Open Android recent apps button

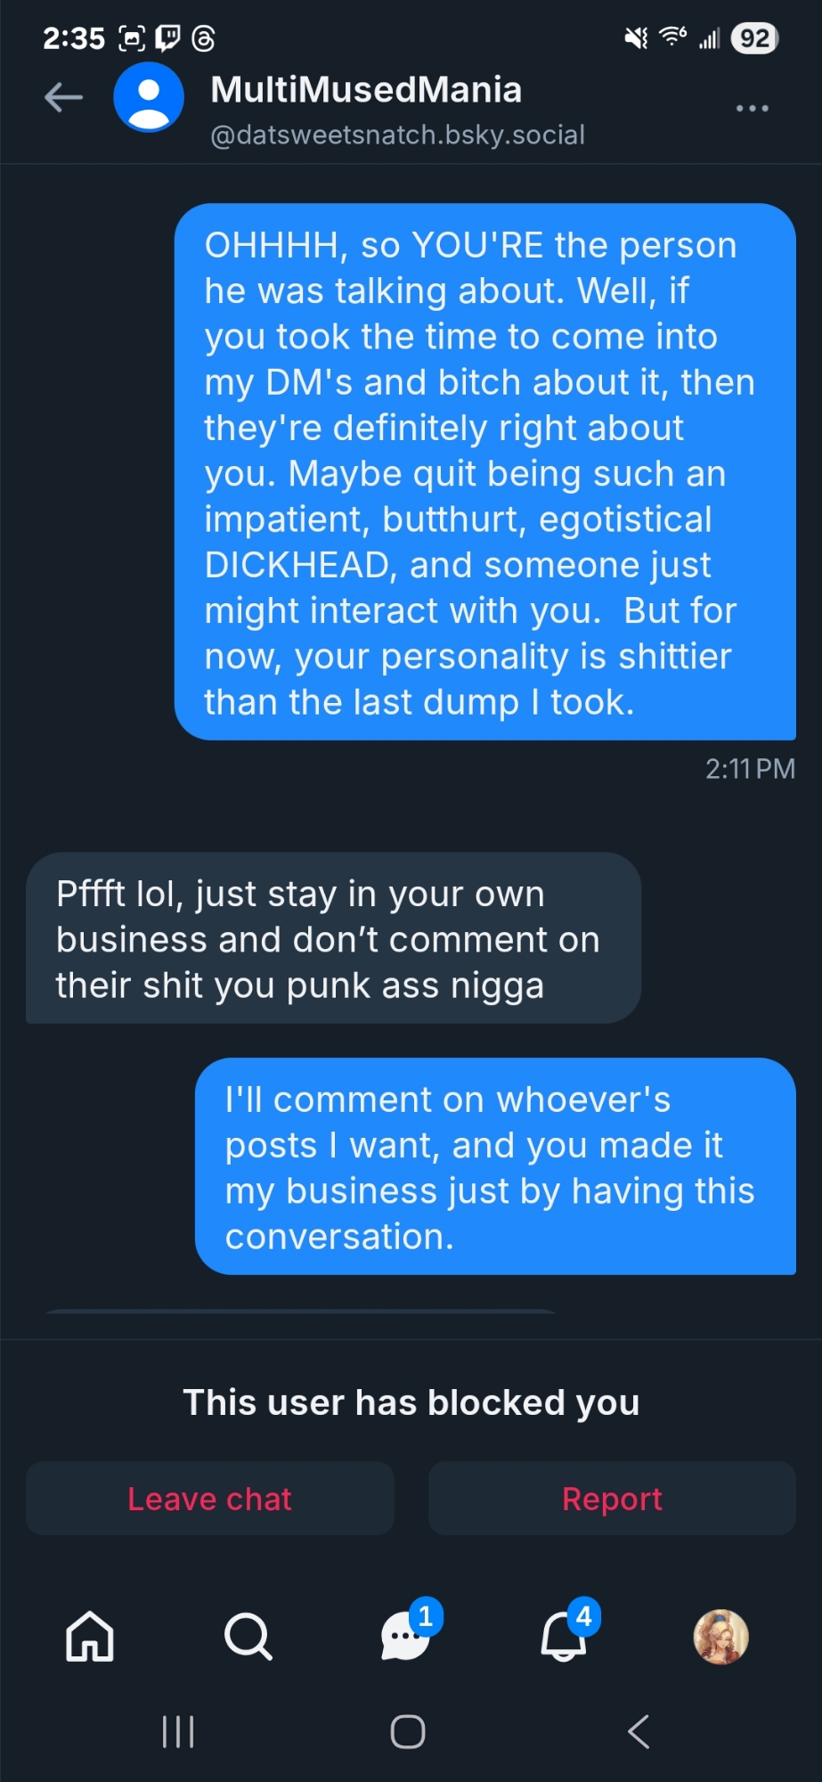click(178, 1731)
